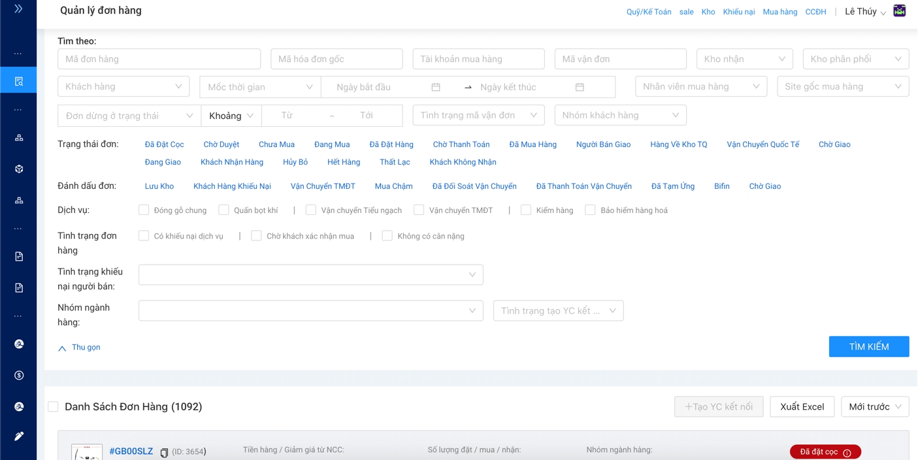Open the Khiếu nại top menu
Screen dimensions: 918x460
738,12
